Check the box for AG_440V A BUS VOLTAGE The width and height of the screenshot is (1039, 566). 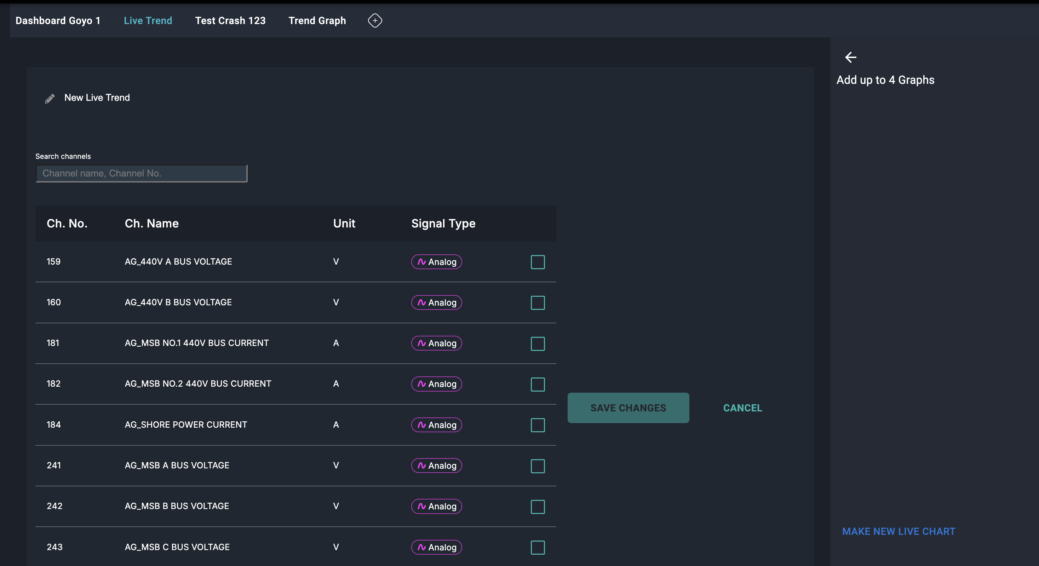coord(538,262)
